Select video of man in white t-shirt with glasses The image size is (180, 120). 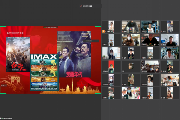pos(150,80)
